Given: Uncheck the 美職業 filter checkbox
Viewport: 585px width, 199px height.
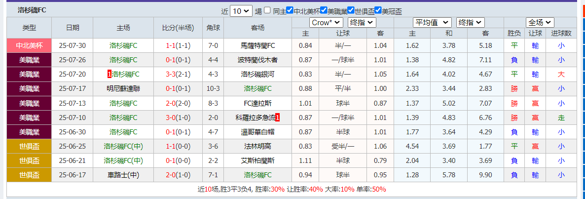Looking at the screenshot, I should pyautogui.click(x=324, y=10).
